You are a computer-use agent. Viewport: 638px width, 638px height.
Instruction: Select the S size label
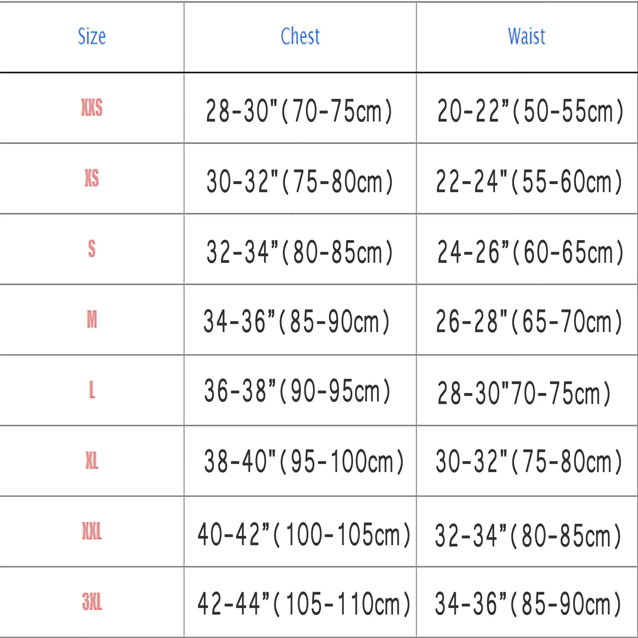[92, 249]
